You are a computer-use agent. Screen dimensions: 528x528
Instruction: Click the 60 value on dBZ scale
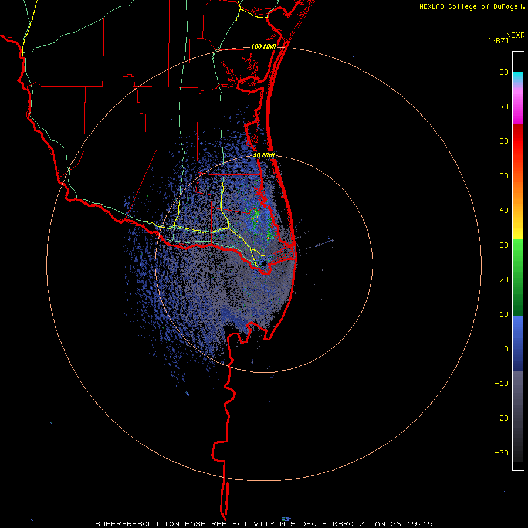504,141
